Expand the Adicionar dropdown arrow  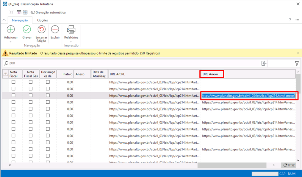[11, 42]
